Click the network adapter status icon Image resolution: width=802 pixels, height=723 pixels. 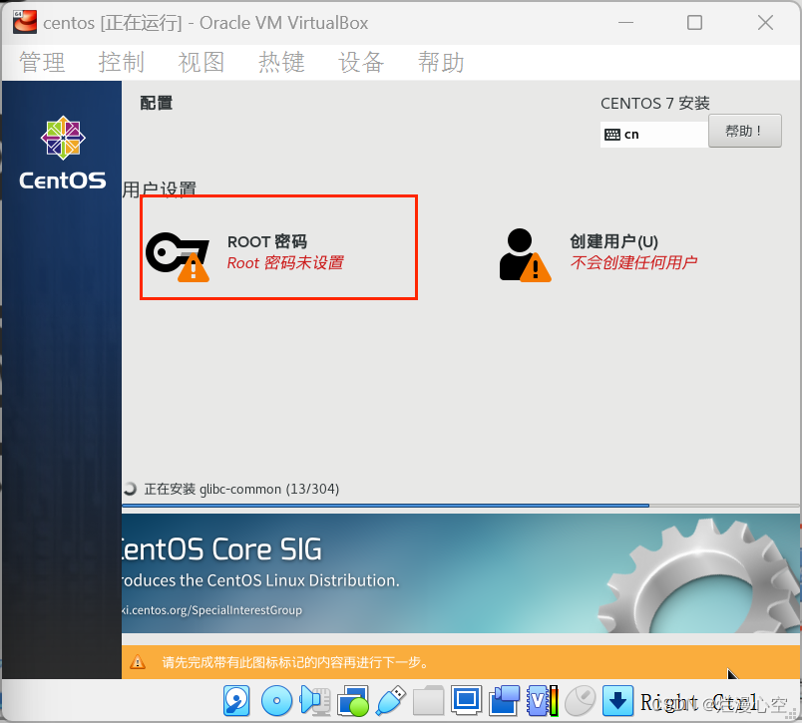pos(353,700)
